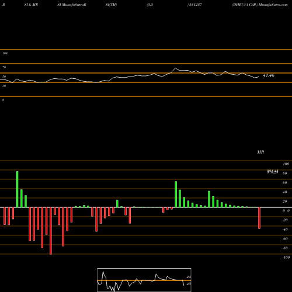The image size is (292, 292).
Task: Click the MR axis label -40
Action: click(x=285, y=230)
